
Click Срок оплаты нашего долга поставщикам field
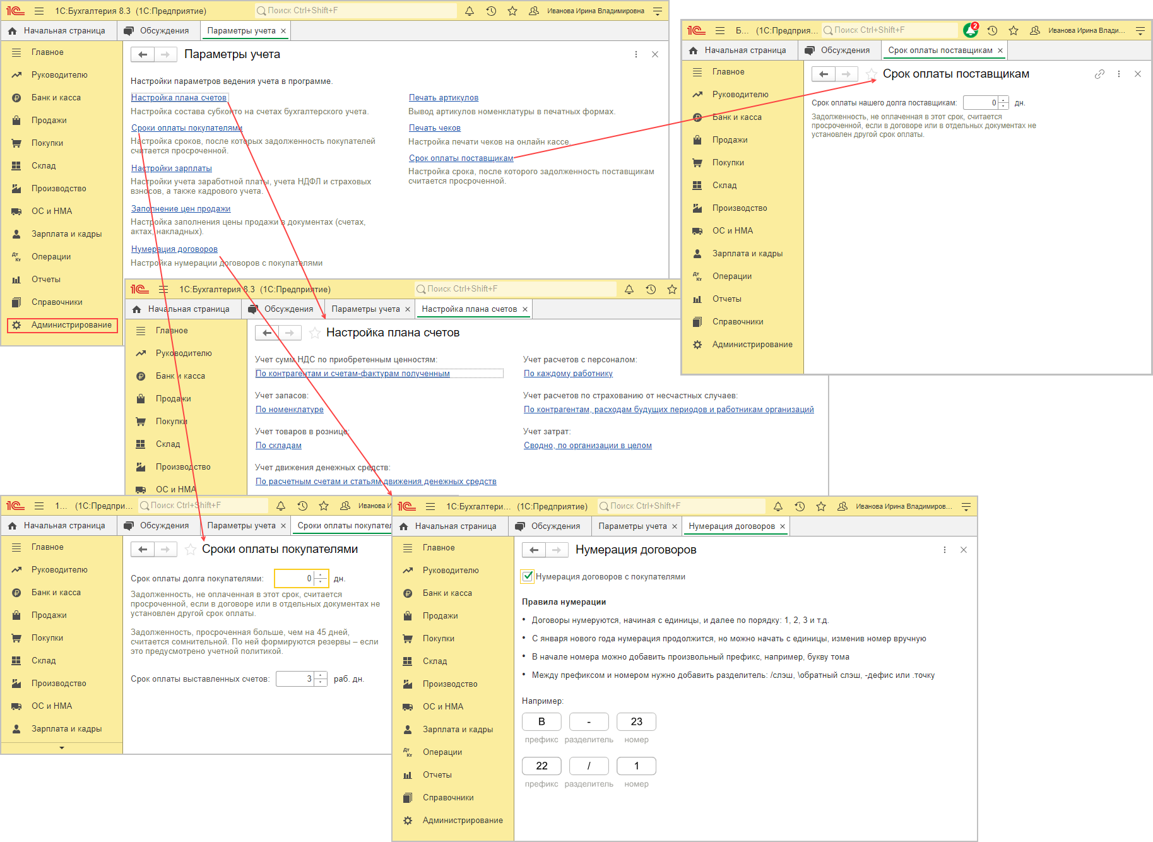click(x=981, y=103)
